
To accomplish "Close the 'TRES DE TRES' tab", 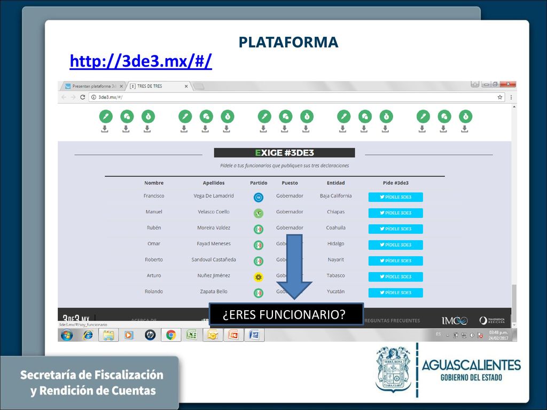I will point(186,86).
